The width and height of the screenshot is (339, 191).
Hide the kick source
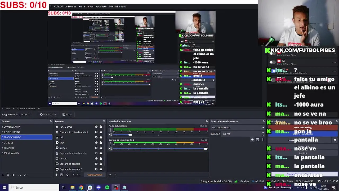(96, 137)
